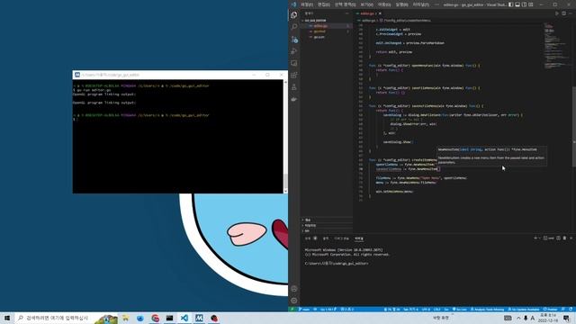The height and width of the screenshot is (324, 576).
Task: Close the editor.go tab
Action: [x=380, y=13]
